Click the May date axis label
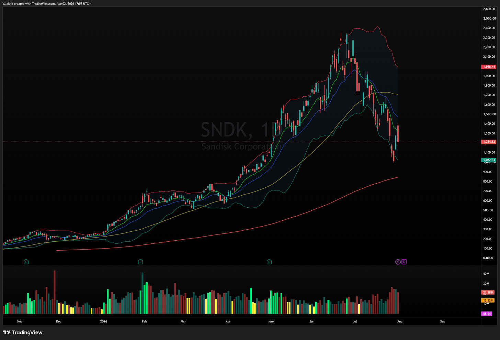This screenshot has width=500, height=340. click(271, 322)
